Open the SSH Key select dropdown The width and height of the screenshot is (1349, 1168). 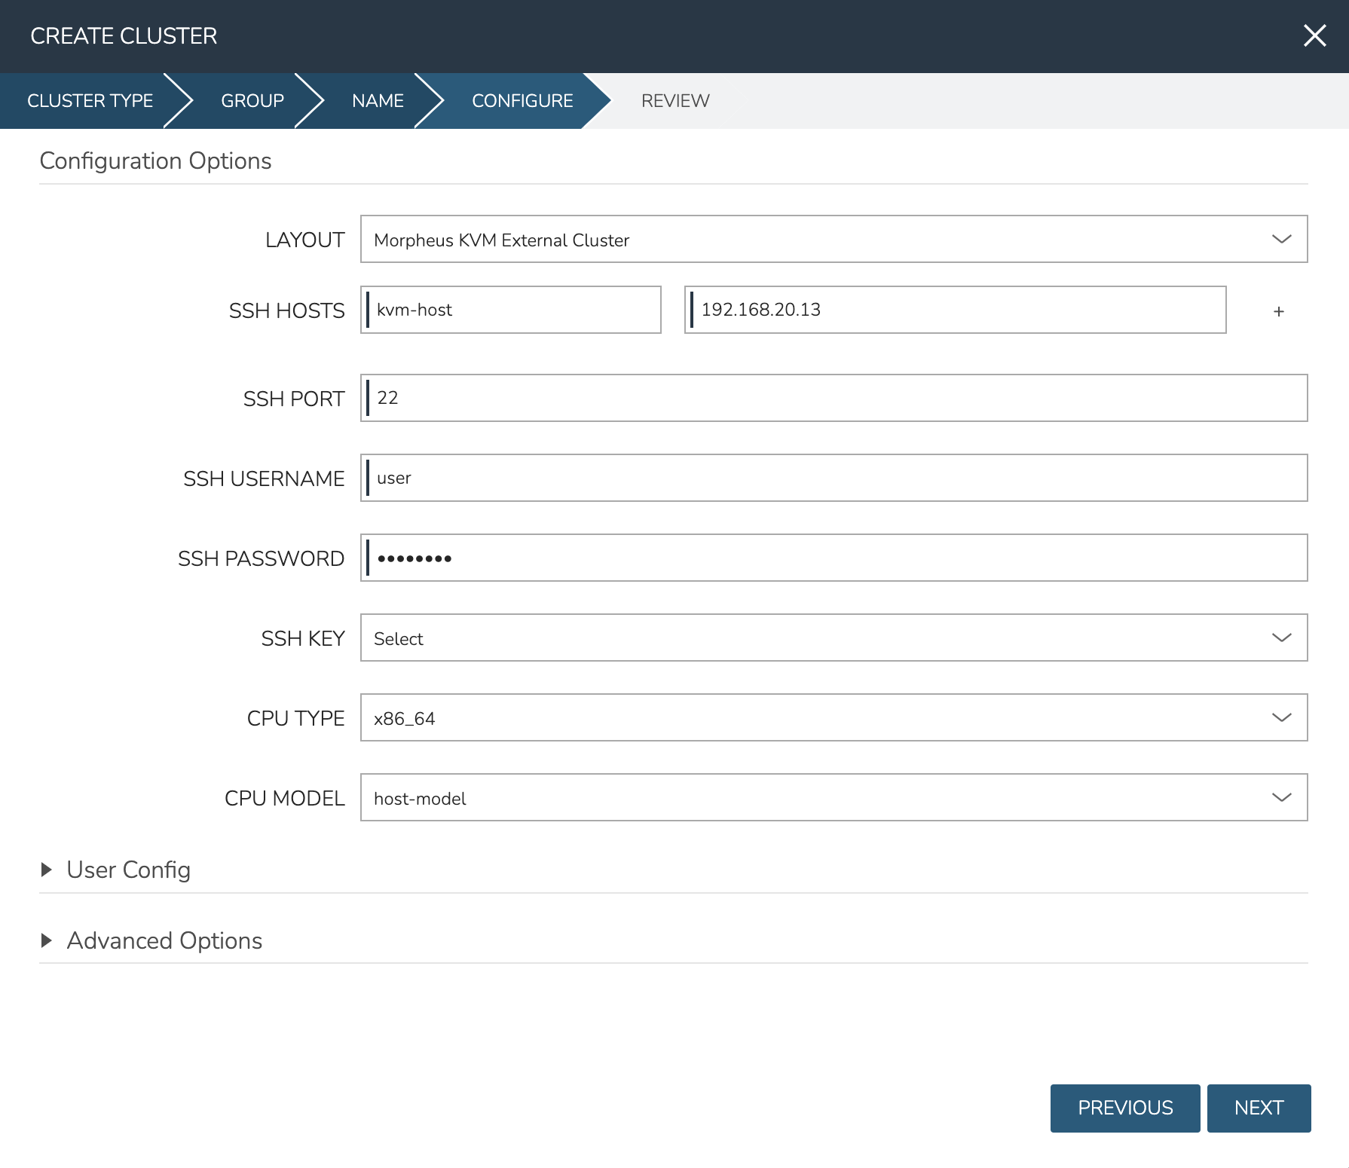coord(834,638)
